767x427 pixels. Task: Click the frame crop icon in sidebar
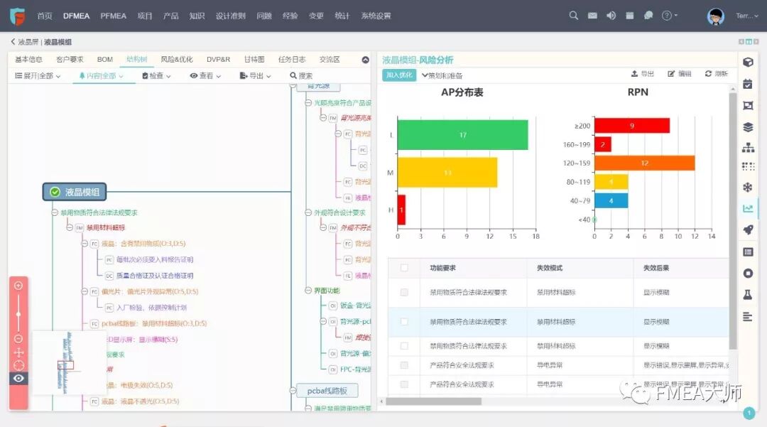pos(747,105)
